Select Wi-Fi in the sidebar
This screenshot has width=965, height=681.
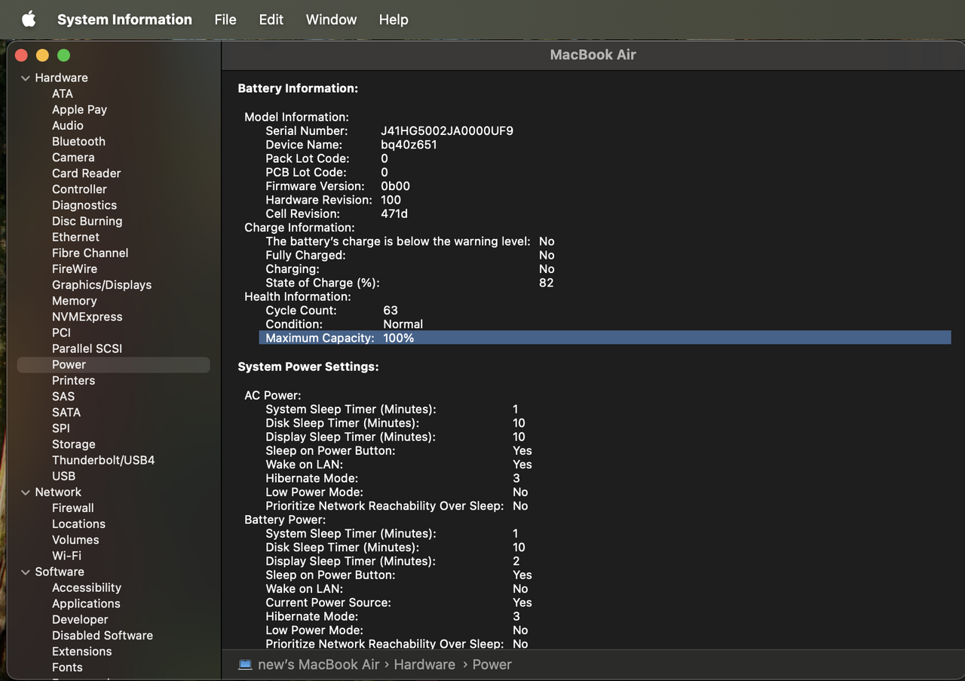(66, 556)
